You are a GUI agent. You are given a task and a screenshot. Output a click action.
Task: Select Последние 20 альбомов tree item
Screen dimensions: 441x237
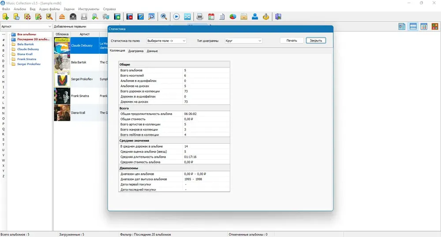coord(33,39)
